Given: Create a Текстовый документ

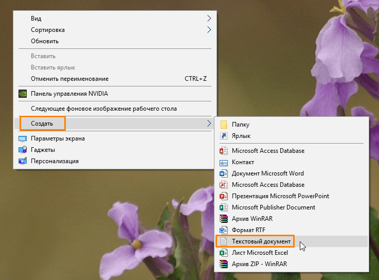Looking at the screenshot, I should pyautogui.click(x=292, y=241).
